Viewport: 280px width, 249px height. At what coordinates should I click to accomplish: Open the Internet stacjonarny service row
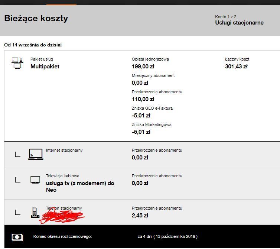click(64, 150)
